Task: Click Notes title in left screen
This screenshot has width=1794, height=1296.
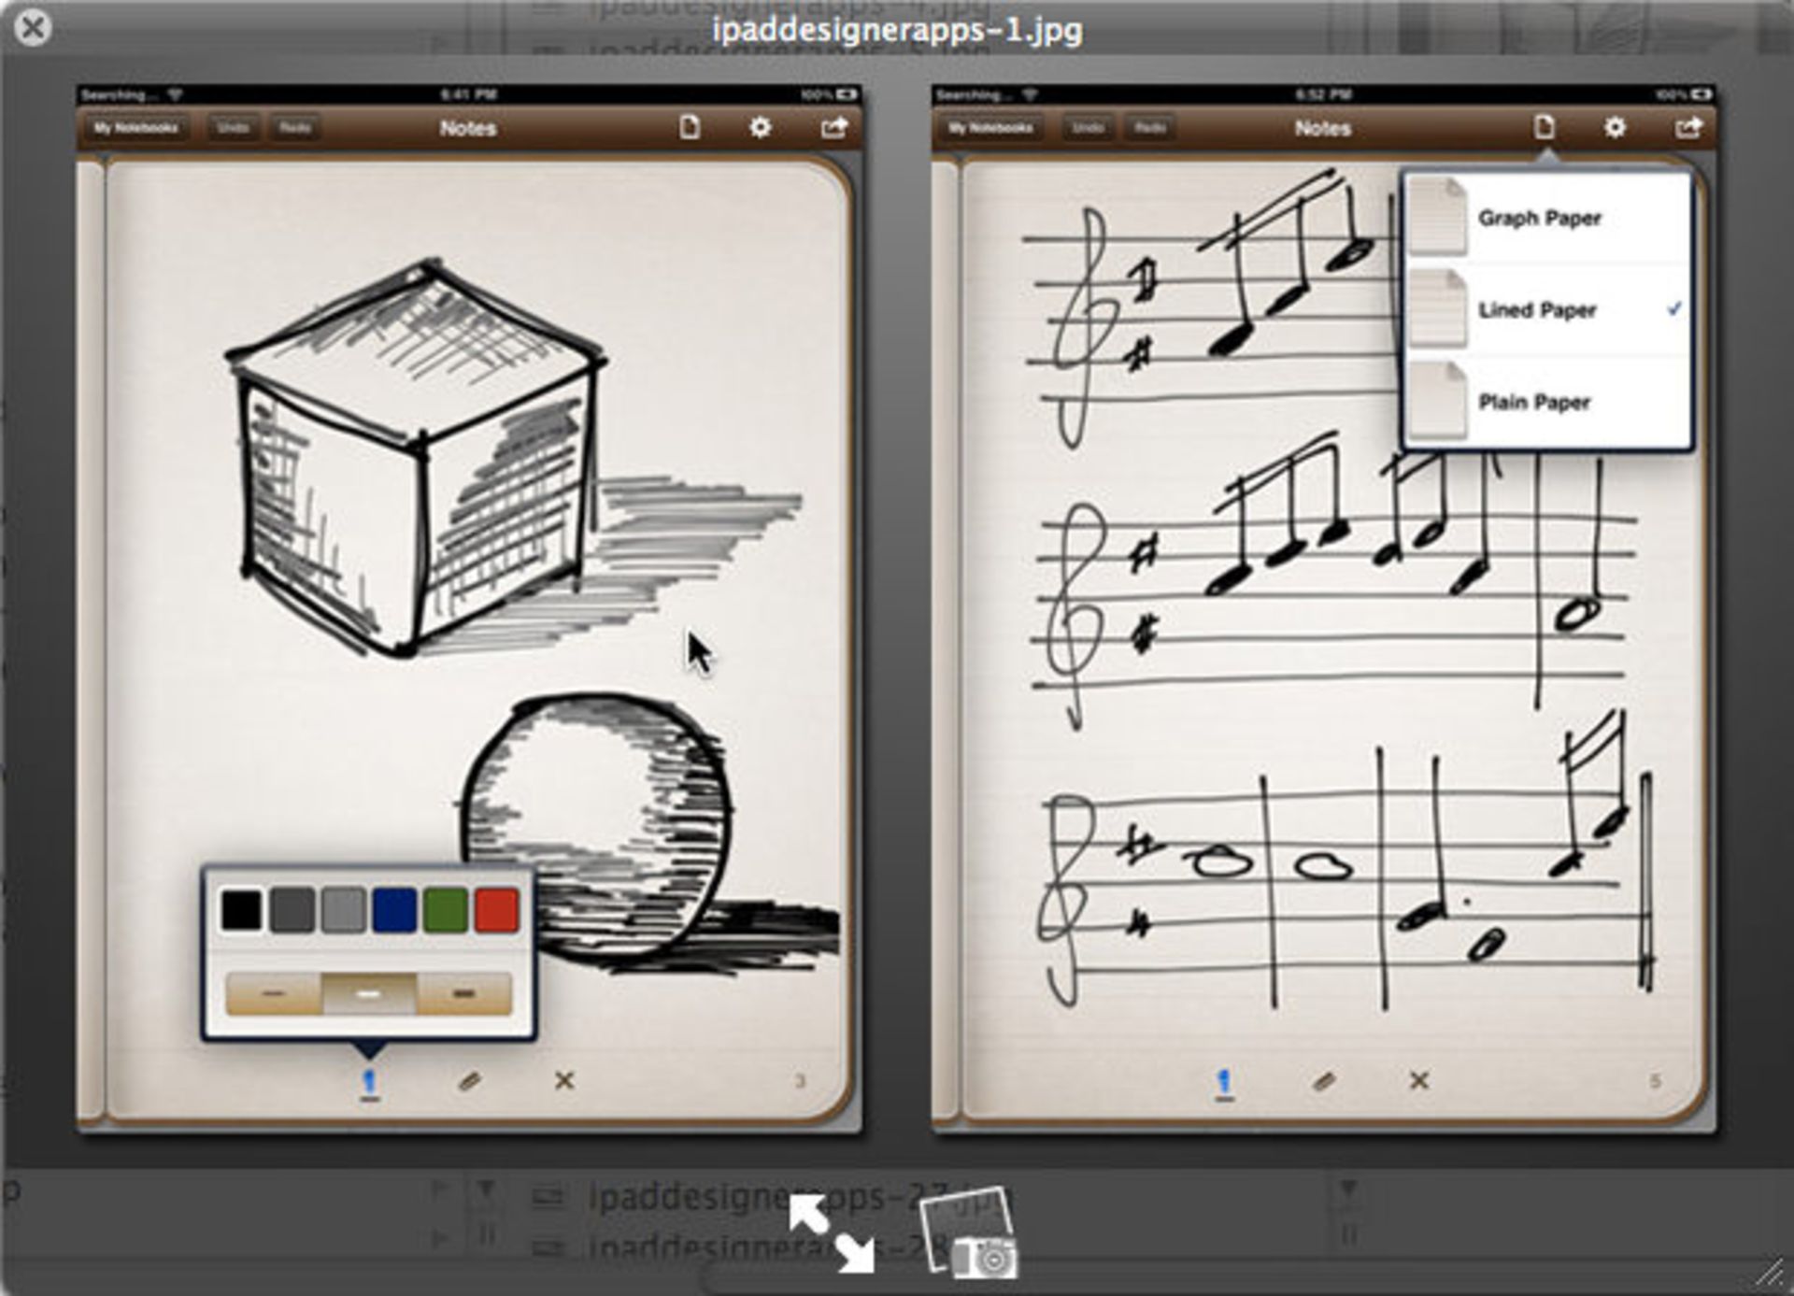Action: [468, 128]
